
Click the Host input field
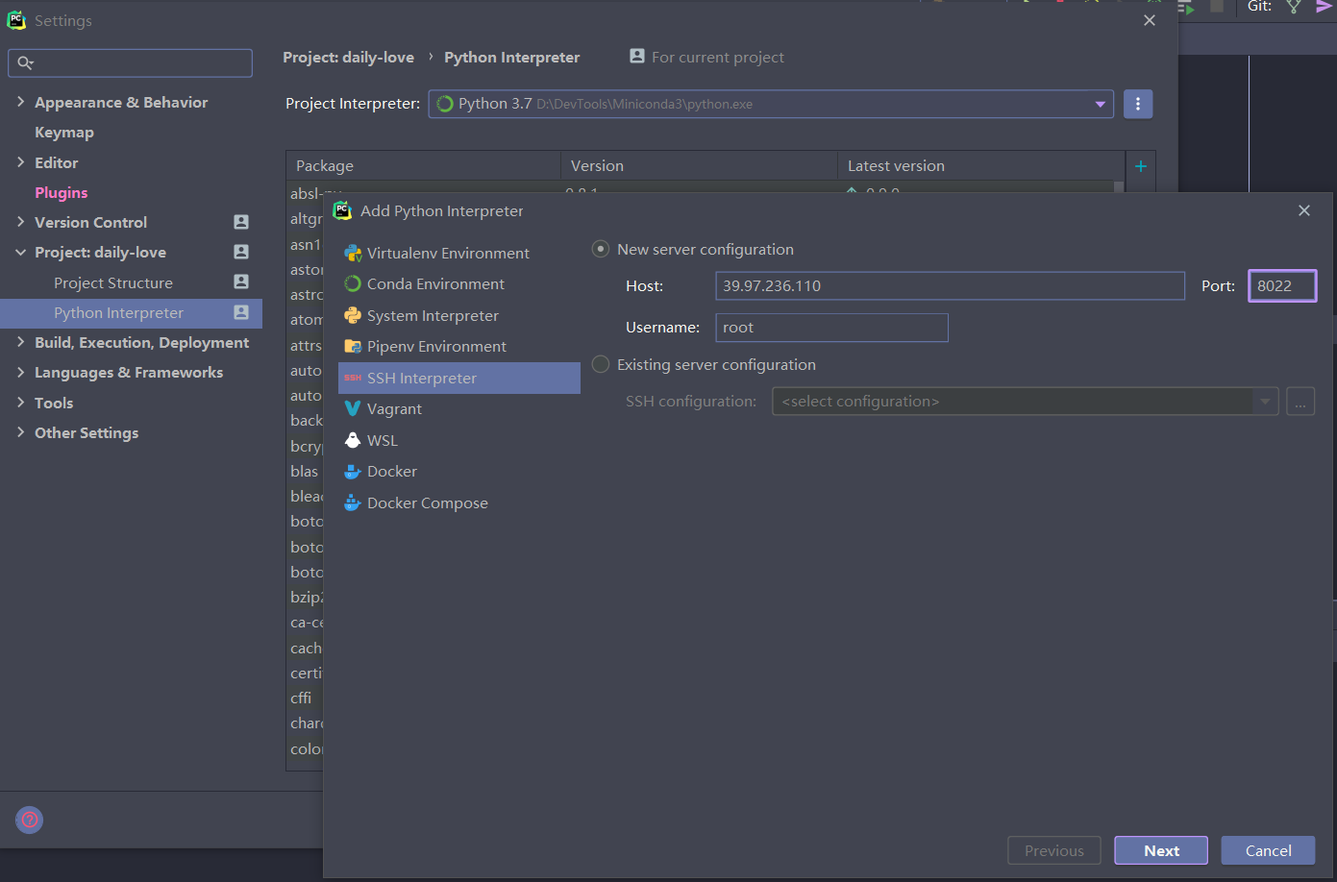(x=950, y=285)
